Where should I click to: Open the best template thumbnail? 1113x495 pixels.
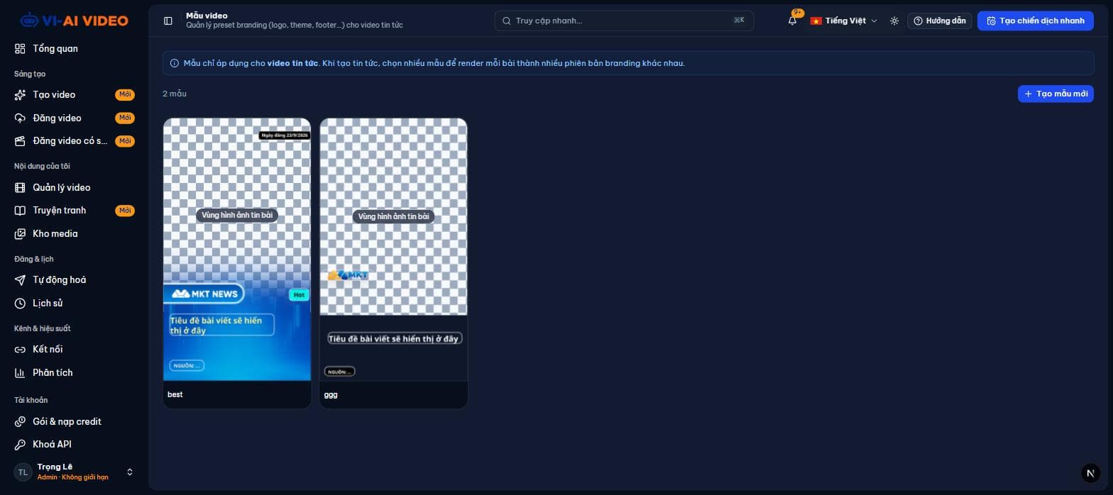[237, 250]
